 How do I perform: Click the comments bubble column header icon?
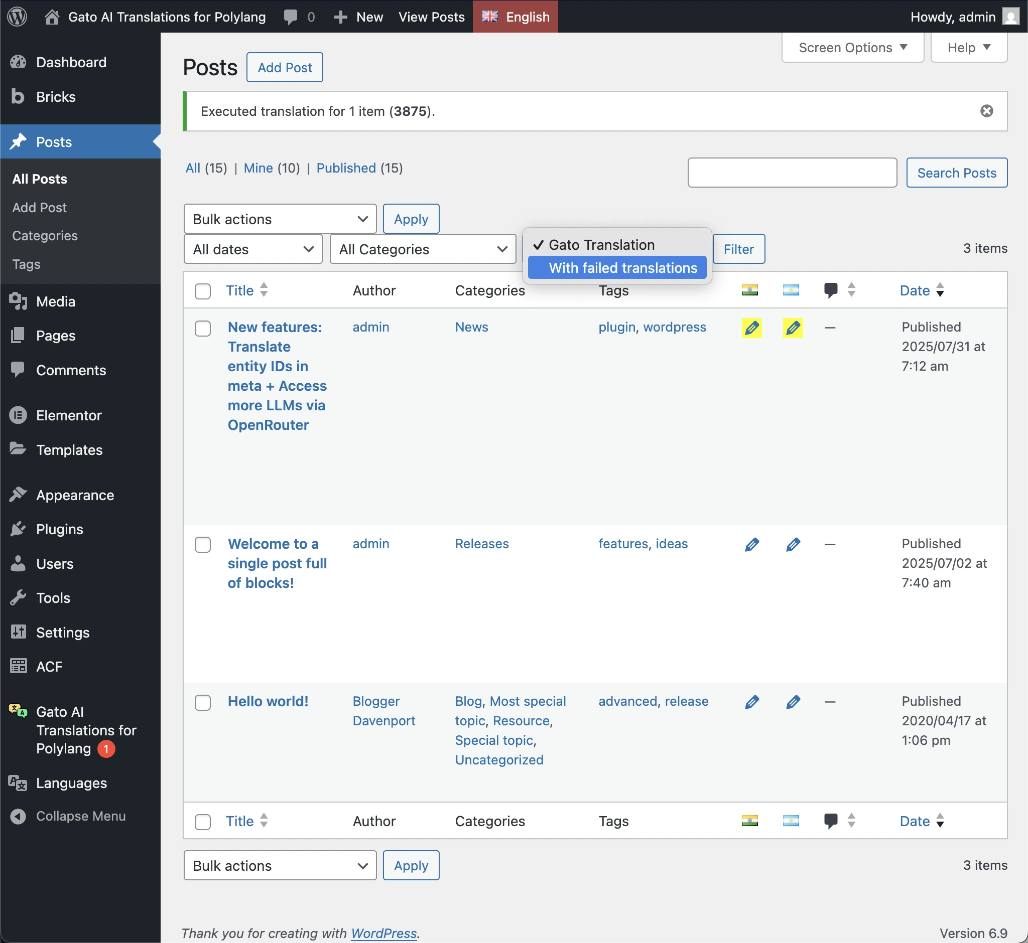(830, 290)
